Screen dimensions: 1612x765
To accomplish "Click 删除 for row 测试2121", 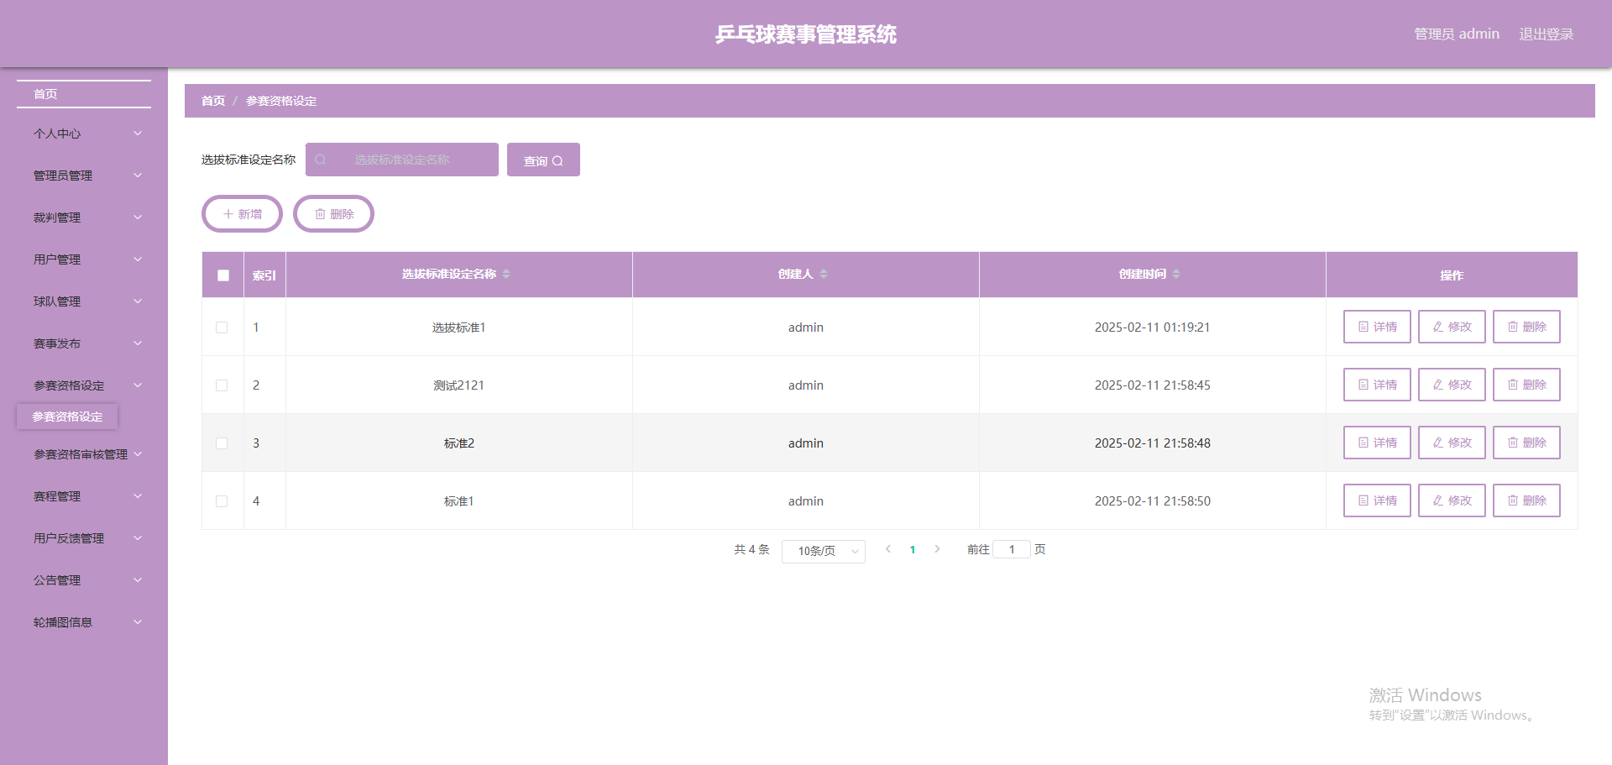I will pyautogui.click(x=1526, y=385).
